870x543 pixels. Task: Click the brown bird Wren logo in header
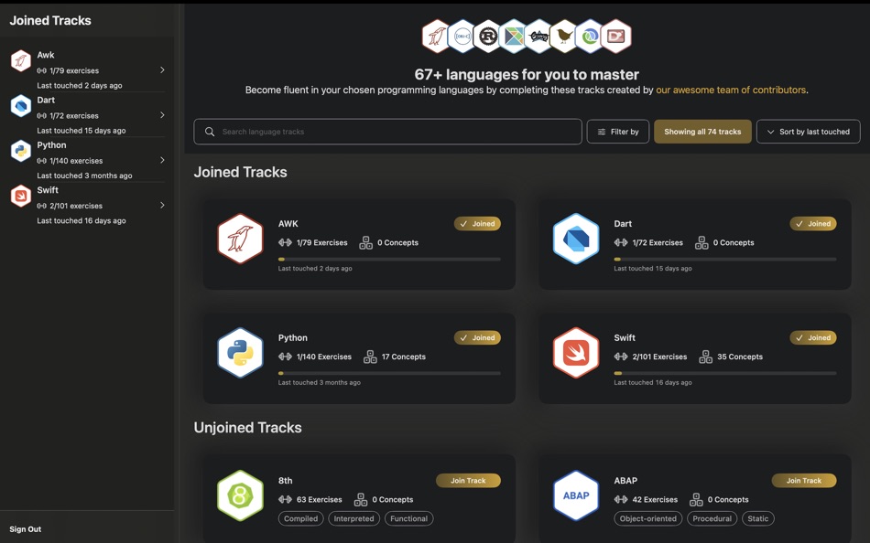point(564,37)
